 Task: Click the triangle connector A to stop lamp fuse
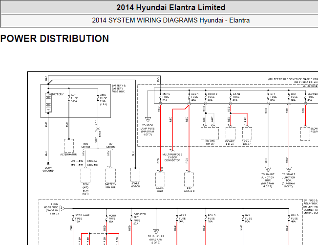click(x=148, y=119)
